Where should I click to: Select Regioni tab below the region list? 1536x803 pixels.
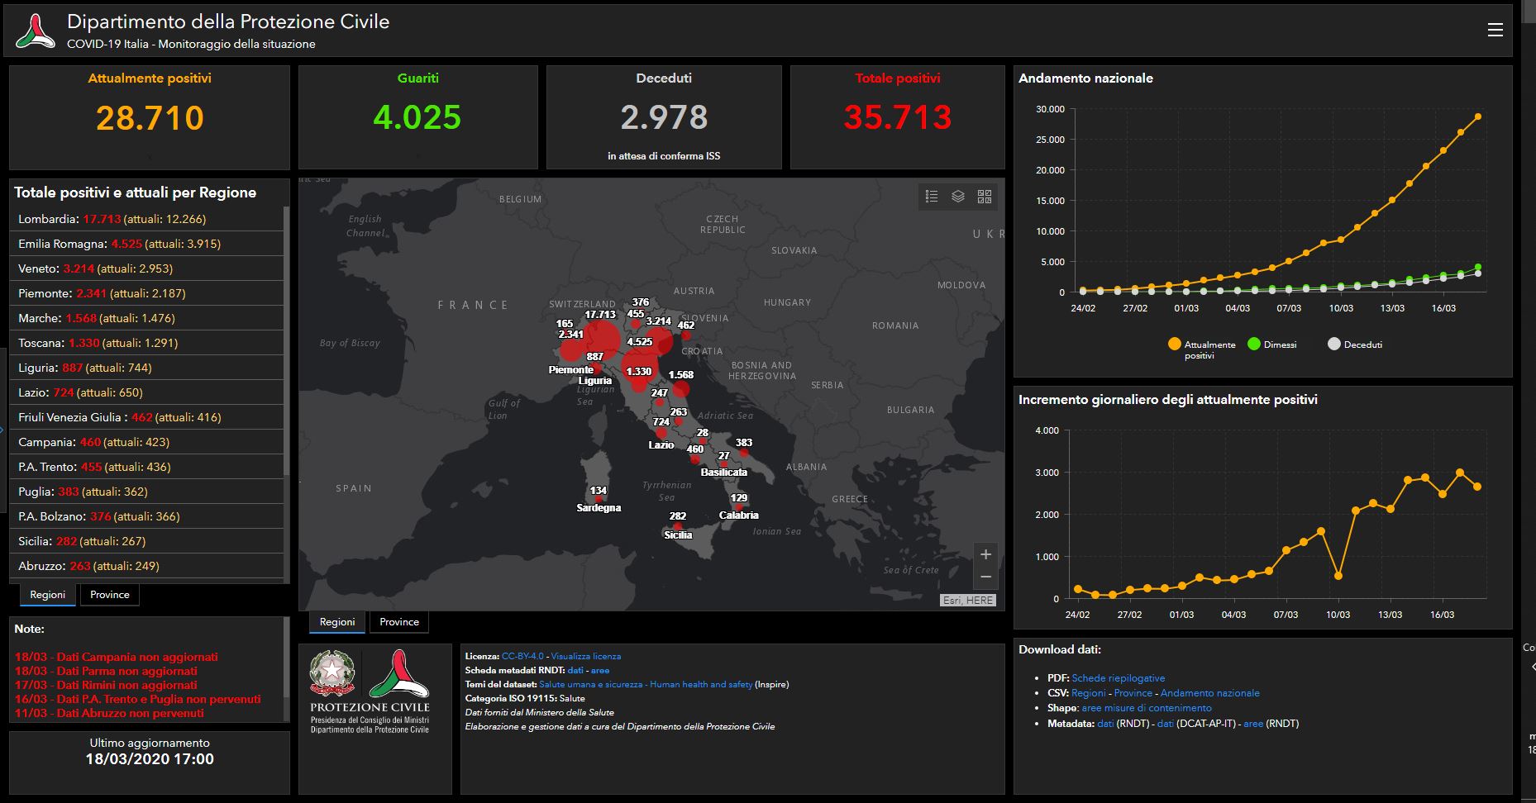click(x=48, y=595)
